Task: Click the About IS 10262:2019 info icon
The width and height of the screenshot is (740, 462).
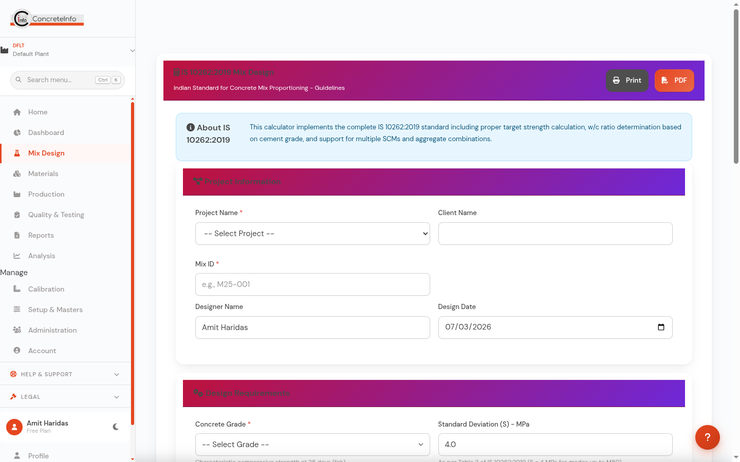Action: [191, 127]
